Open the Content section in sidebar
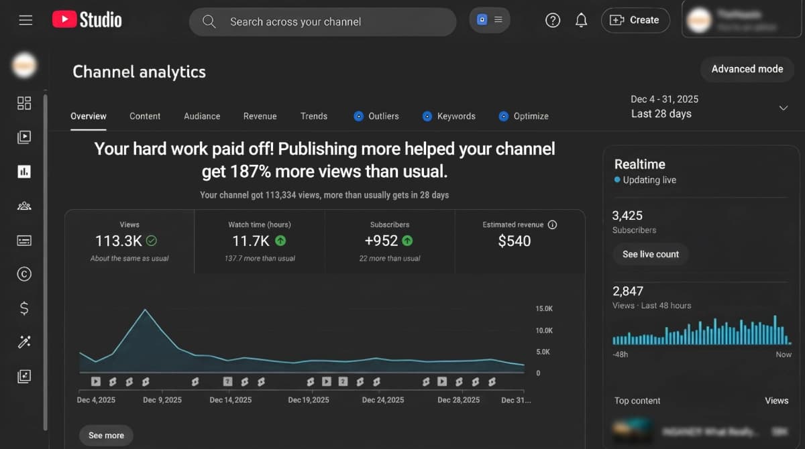The image size is (805, 449). (x=24, y=137)
